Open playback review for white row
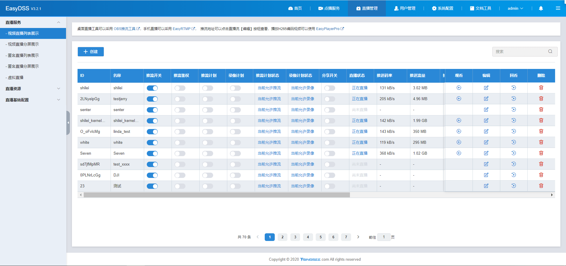 514,142
